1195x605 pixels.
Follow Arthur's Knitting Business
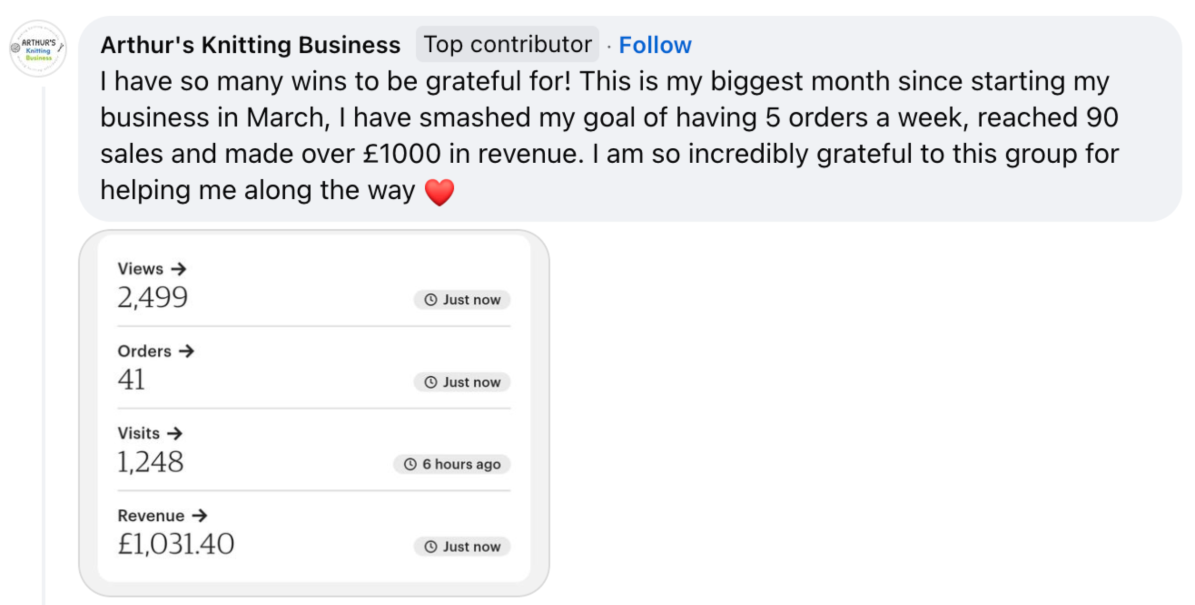click(654, 45)
